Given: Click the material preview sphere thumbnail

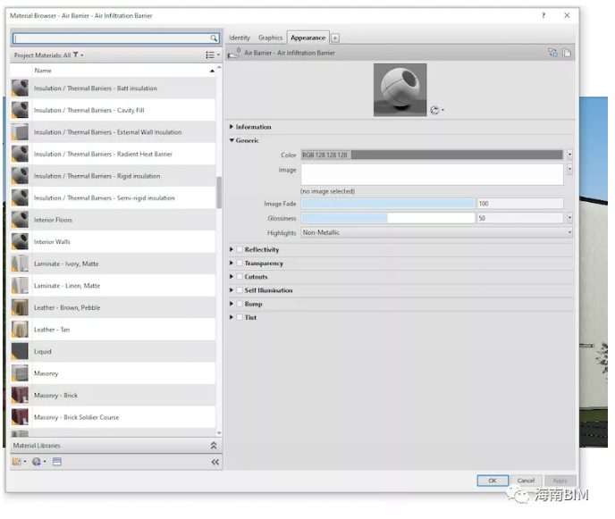Looking at the screenshot, I should click(x=400, y=89).
